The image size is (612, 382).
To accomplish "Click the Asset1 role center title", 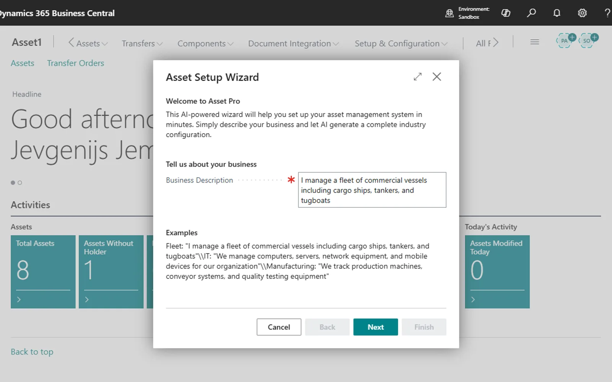I will click(x=26, y=42).
